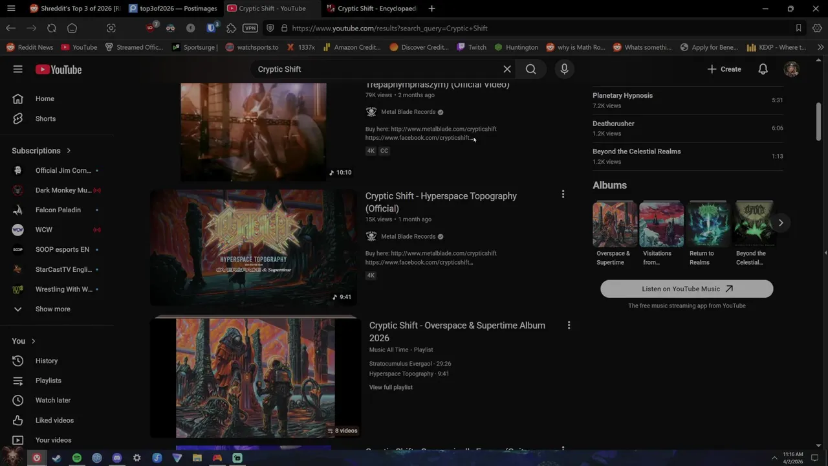Open Liked videos
The image size is (828, 466).
coord(57,420)
